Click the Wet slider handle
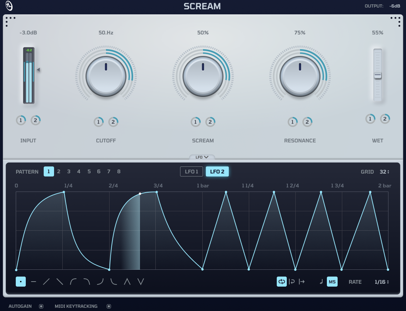 [x=378, y=75]
